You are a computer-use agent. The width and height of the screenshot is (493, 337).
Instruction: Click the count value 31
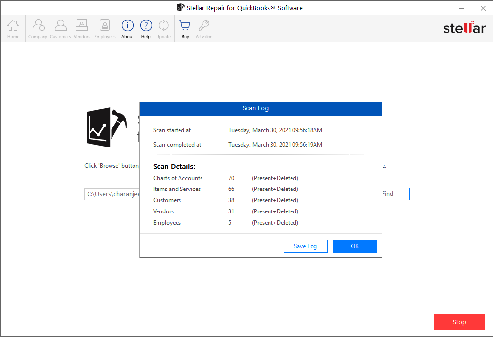[231, 211]
